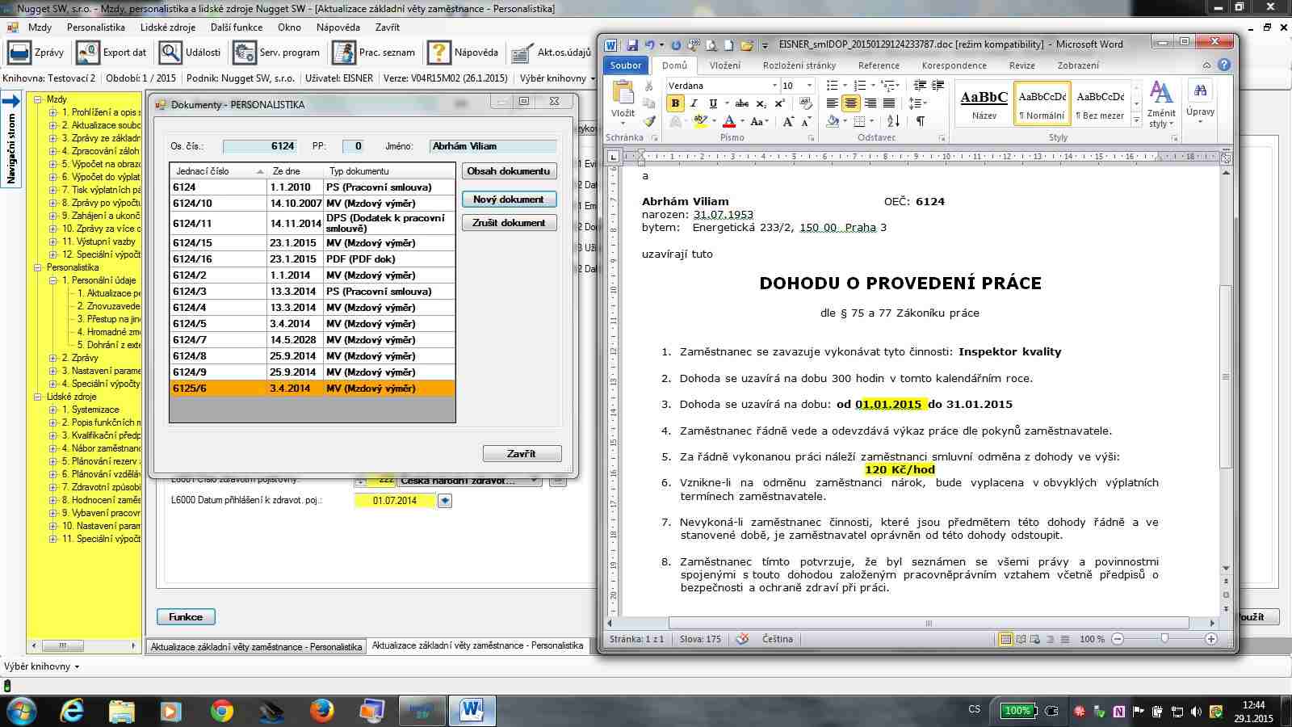Click the spell check icon in Word status bar

click(x=742, y=639)
